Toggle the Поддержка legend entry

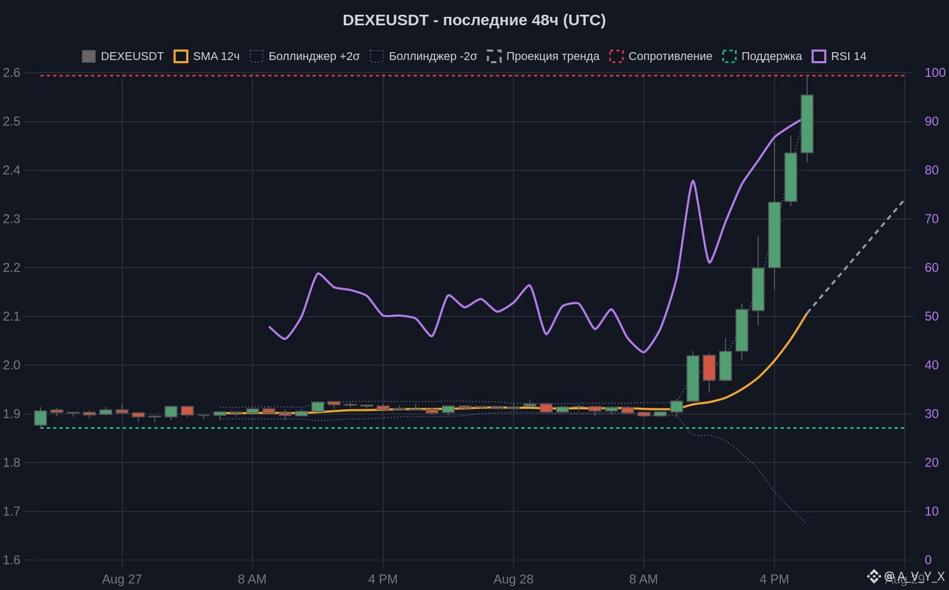762,56
